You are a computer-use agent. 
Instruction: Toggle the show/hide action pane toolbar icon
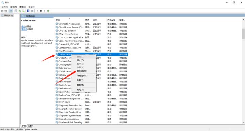(32, 11)
